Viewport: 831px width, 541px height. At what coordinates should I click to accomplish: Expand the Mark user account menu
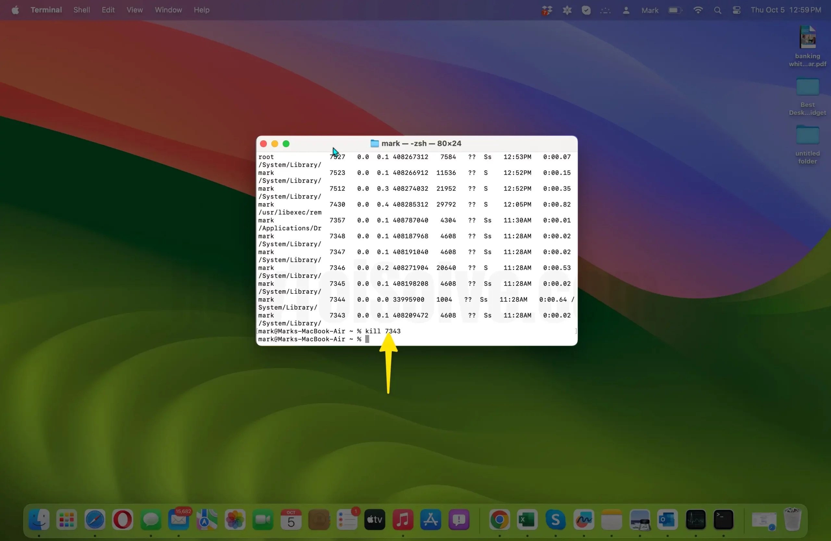[650, 10]
